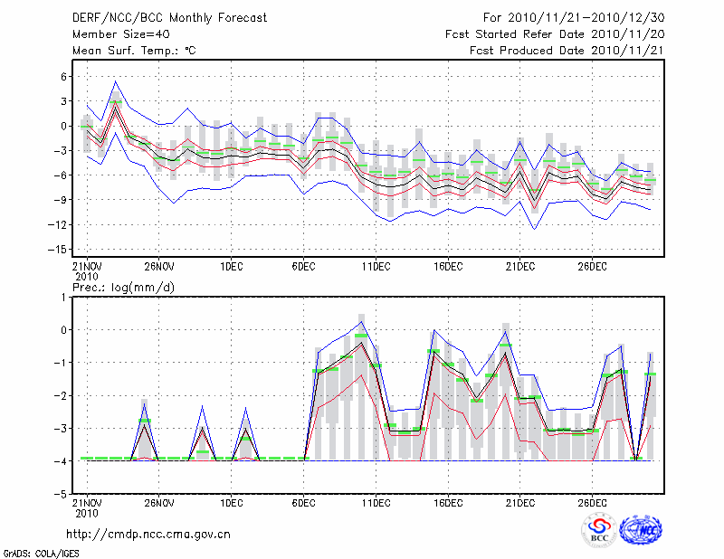The width and height of the screenshot is (724, 559).
Task: Click the BCC logo
Action: point(599,530)
